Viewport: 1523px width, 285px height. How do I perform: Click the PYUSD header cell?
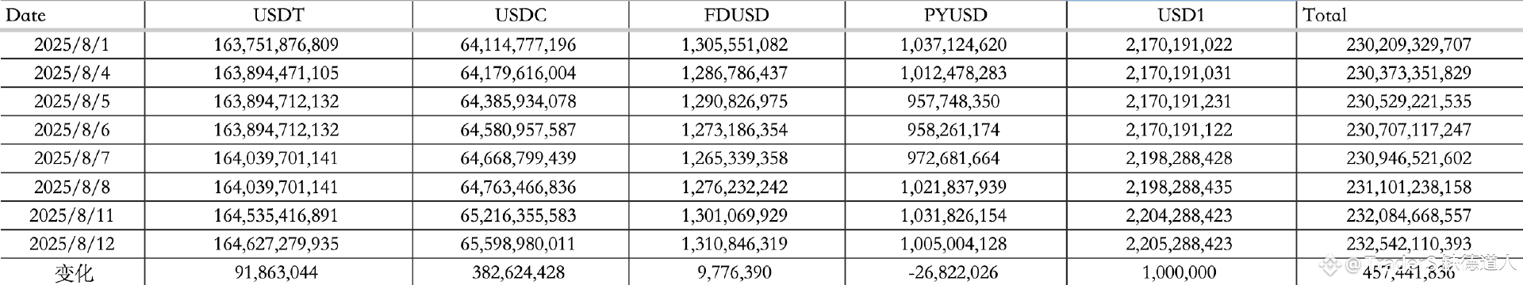click(x=955, y=15)
